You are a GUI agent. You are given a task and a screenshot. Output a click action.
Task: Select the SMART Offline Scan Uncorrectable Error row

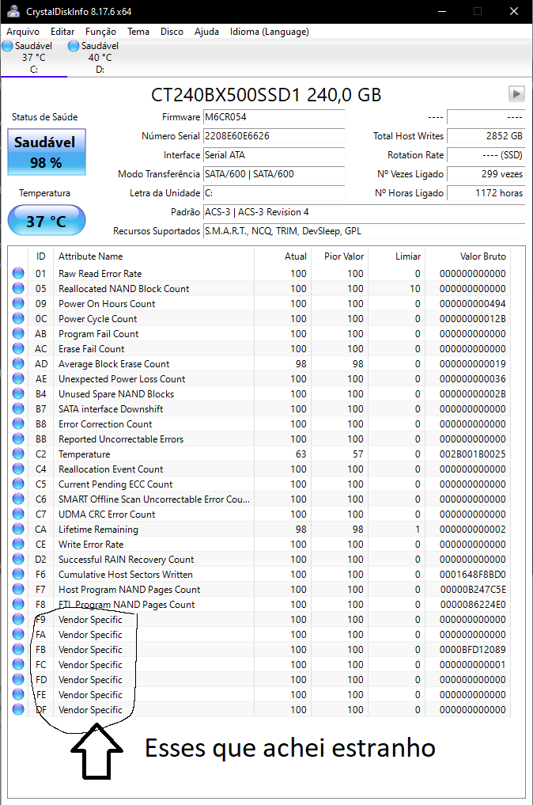tap(259, 499)
